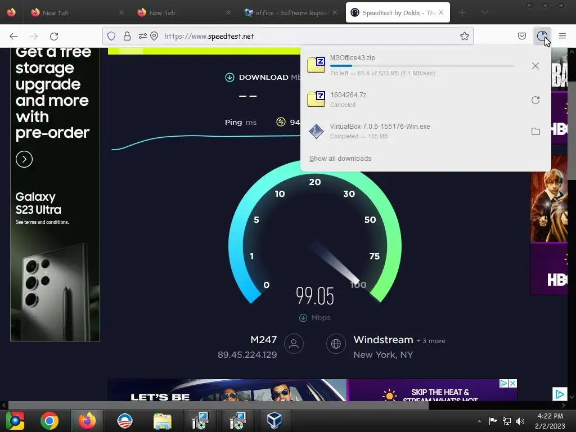Cancel the MSOffice43.zip download

(x=535, y=66)
